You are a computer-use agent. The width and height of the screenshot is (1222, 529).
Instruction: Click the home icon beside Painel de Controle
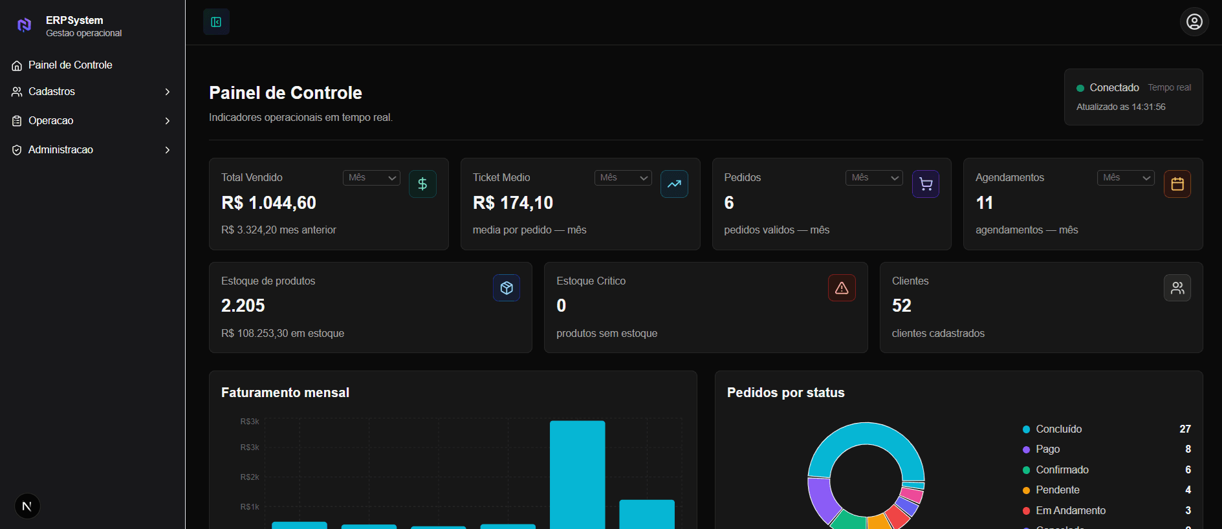coord(17,65)
